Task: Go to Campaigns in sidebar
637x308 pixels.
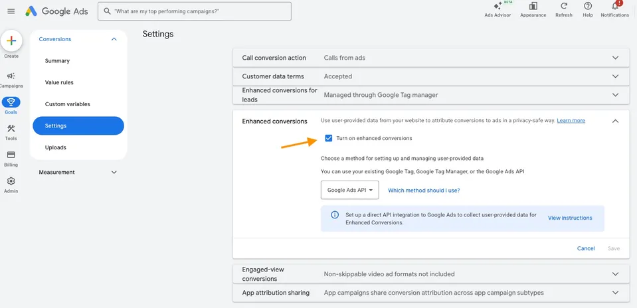Action: point(11,80)
